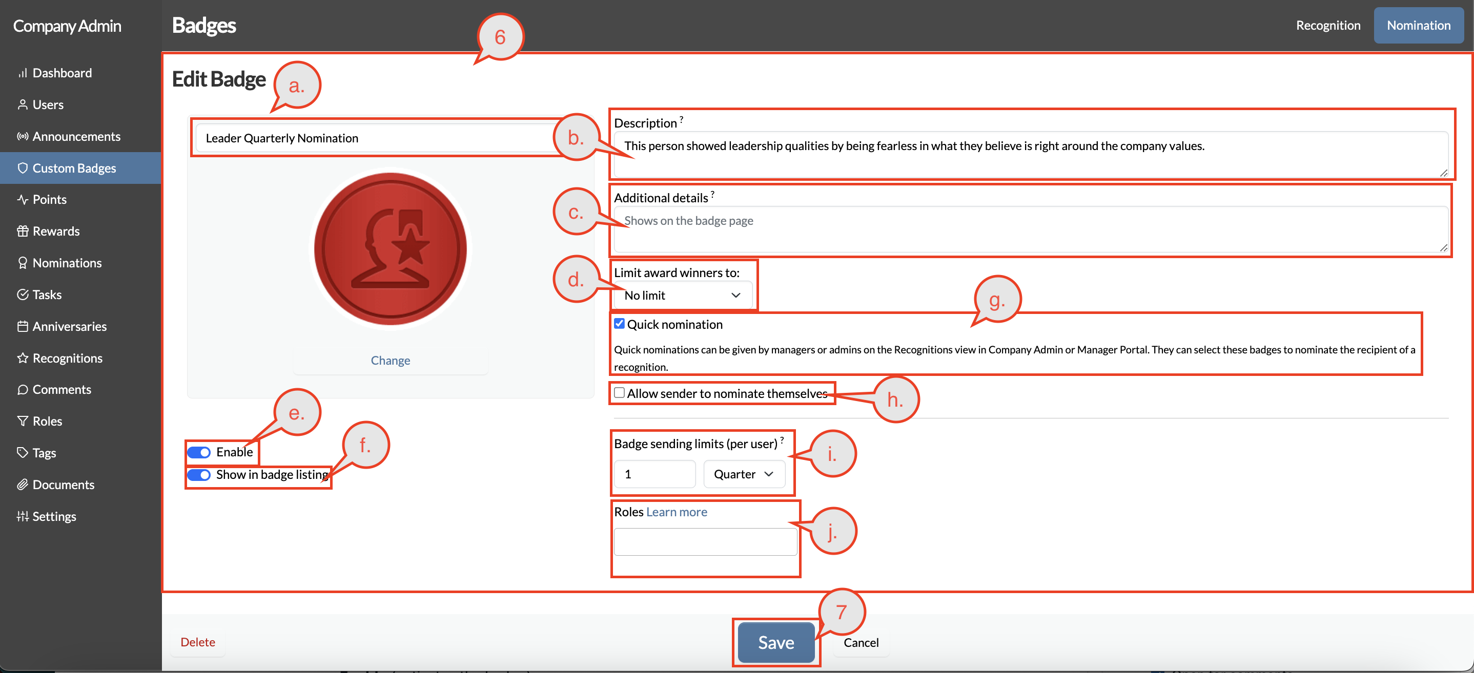Viewport: 1474px width, 673px height.
Task: Click the Dashboard bar chart icon
Action: pyautogui.click(x=23, y=73)
